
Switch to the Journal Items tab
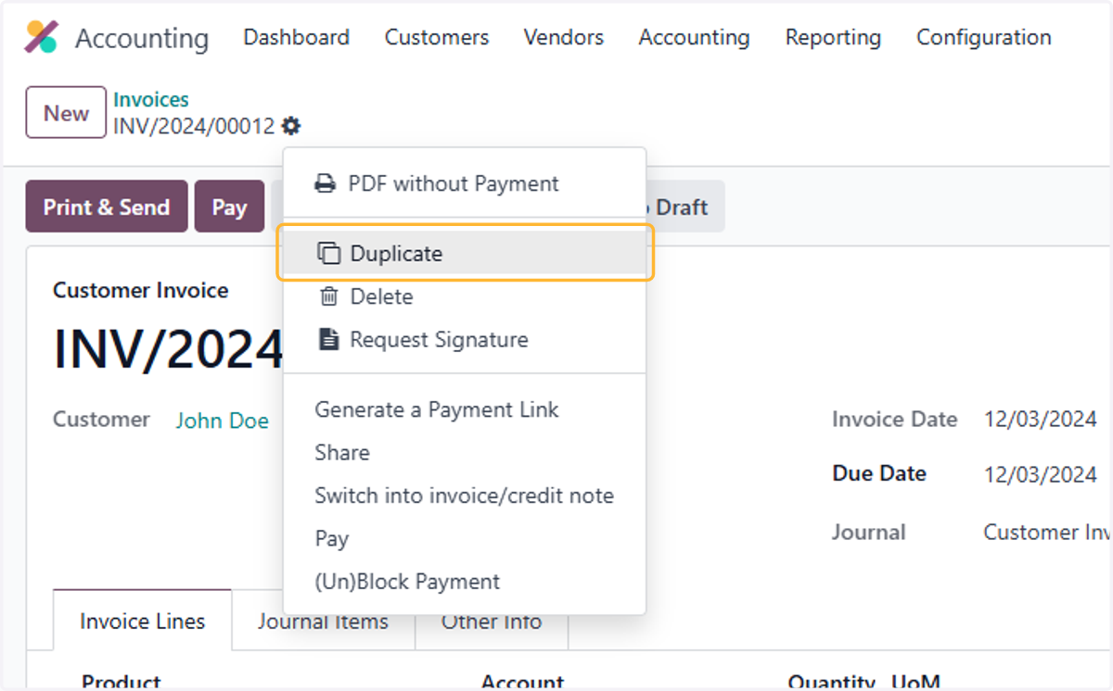tap(323, 621)
